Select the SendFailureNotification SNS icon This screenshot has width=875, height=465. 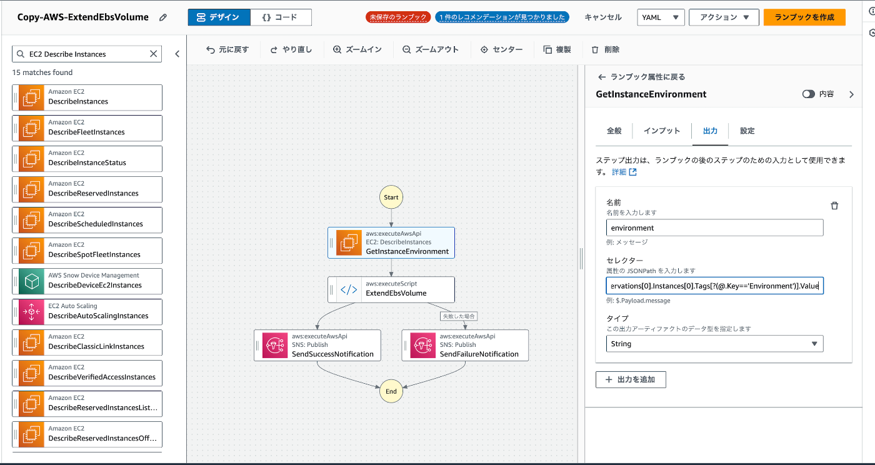click(x=422, y=345)
